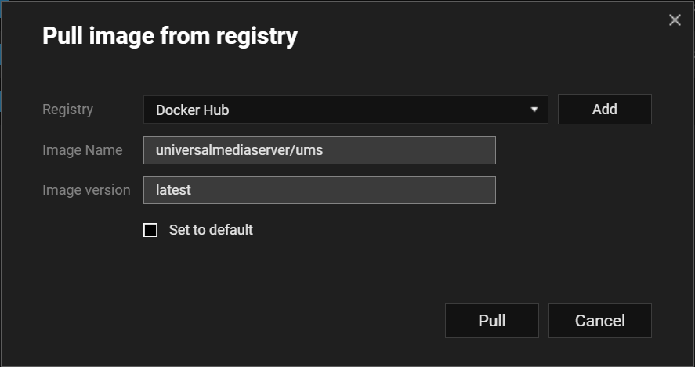Select the Docker Hub registry text

coord(193,110)
